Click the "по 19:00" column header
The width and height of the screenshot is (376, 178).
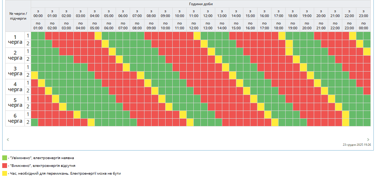pos(292,26)
